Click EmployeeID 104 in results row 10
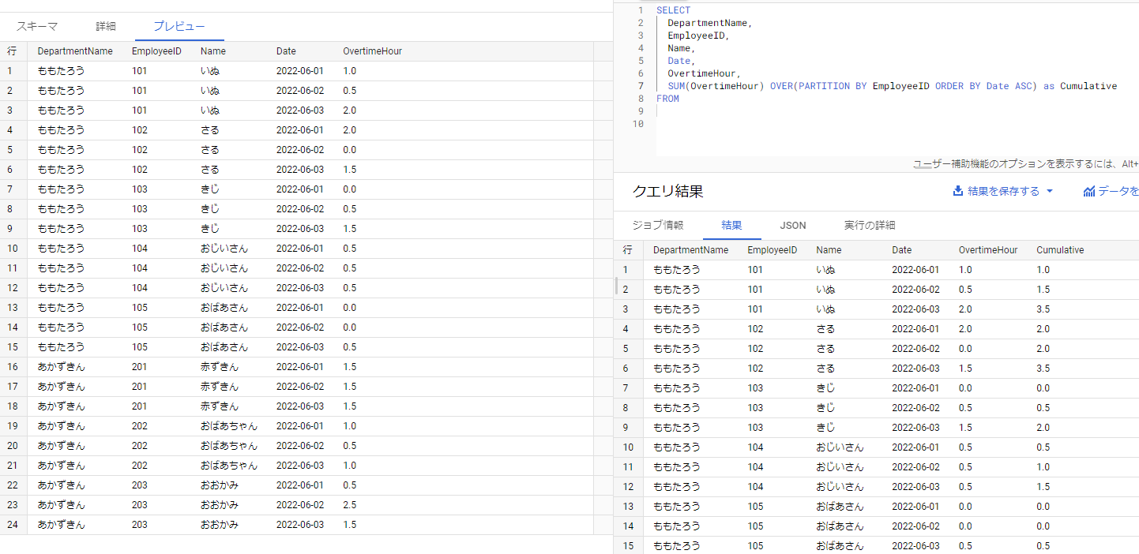1139x554 pixels. click(755, 447)
